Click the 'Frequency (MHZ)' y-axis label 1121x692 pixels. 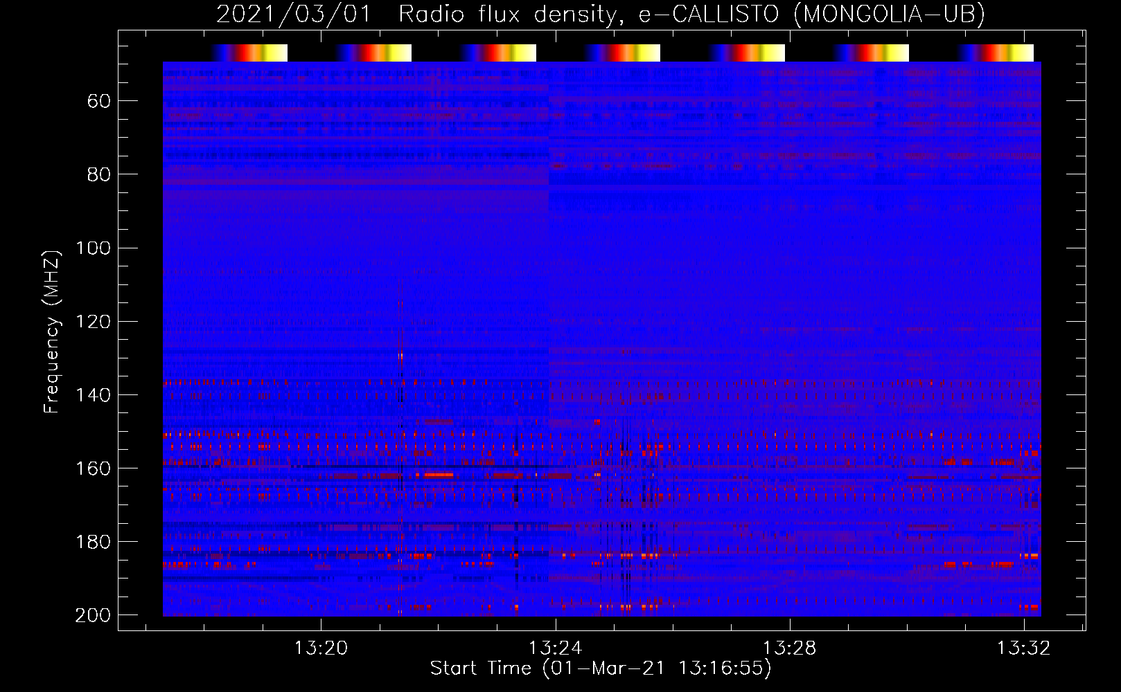(x=52, y=332)
